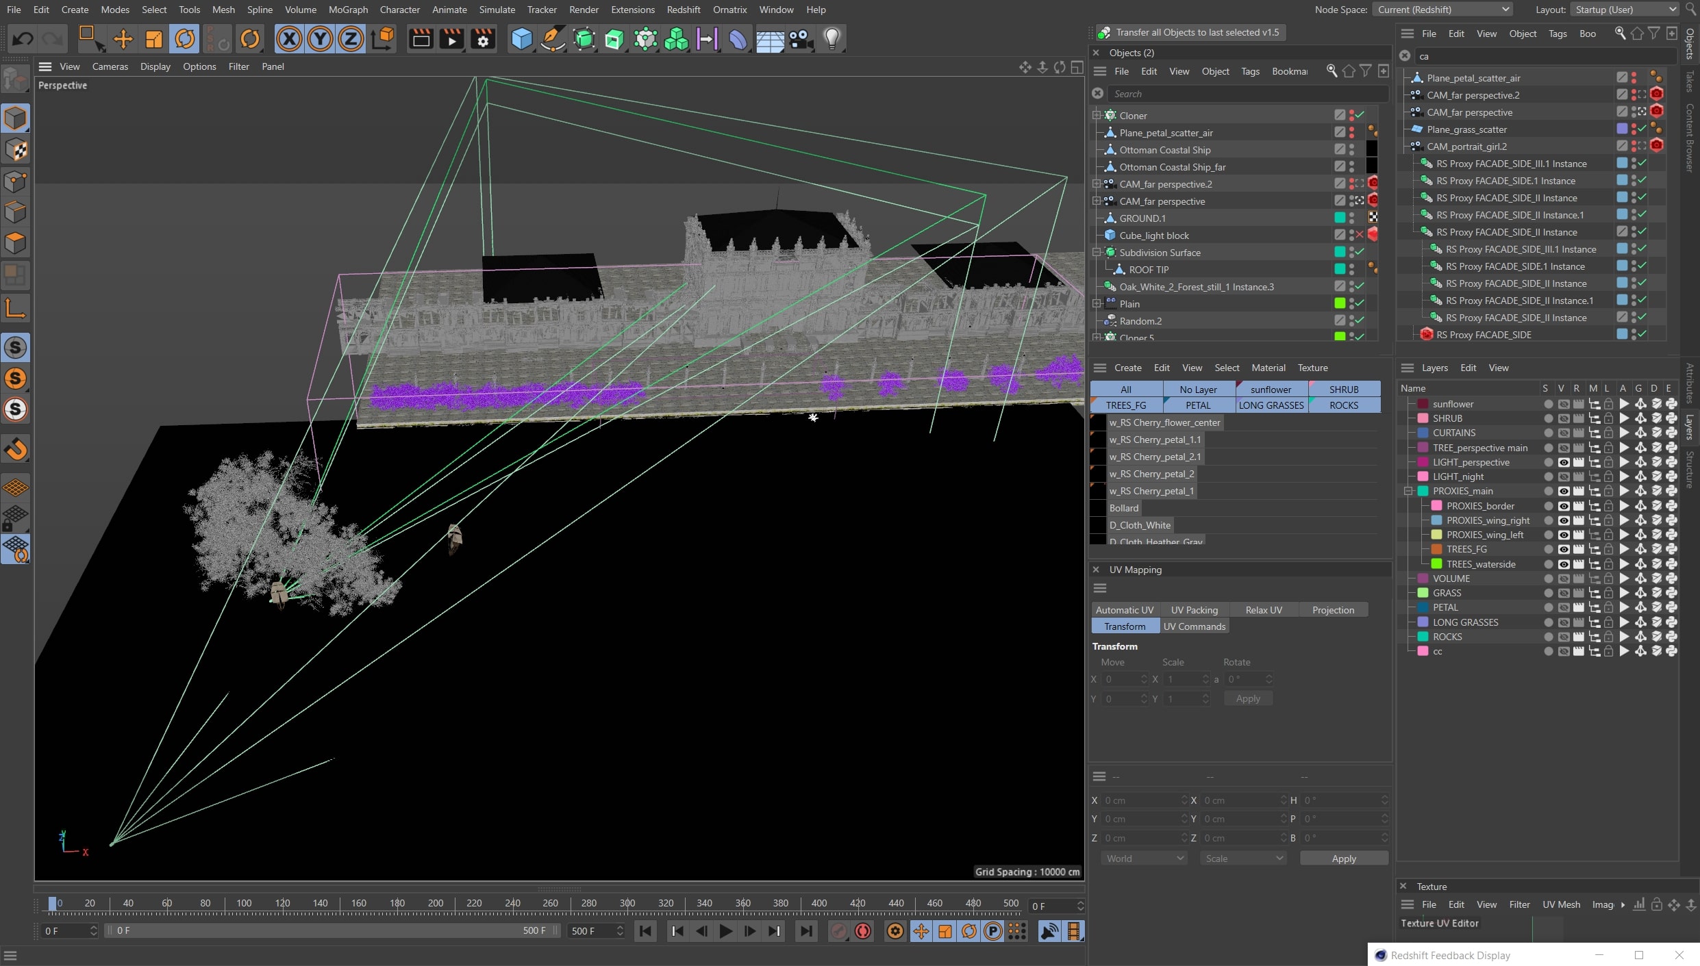Add a Light object
The image size is (1700, 966).
pos(832,38)
